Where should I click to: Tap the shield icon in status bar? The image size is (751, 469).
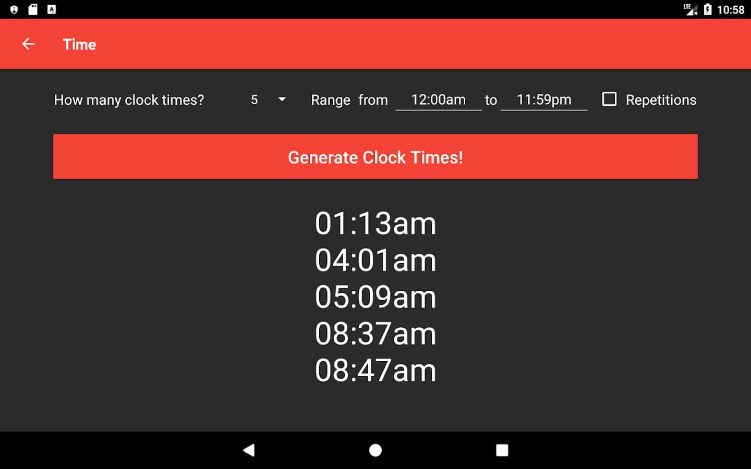tap(14, 9)
